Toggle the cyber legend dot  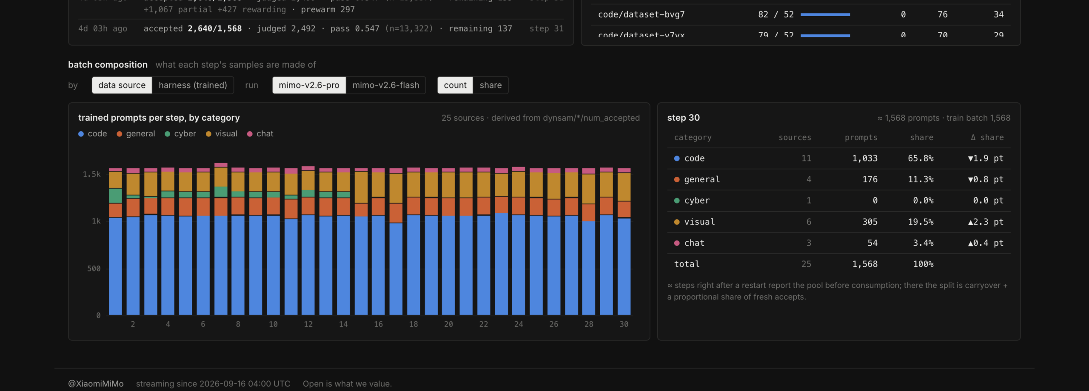167,134
